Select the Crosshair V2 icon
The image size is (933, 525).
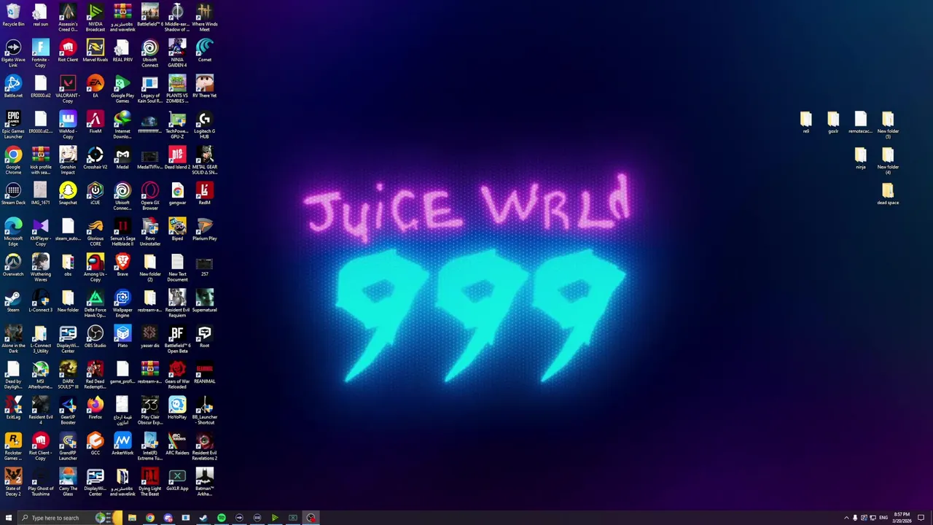(95, 158)
